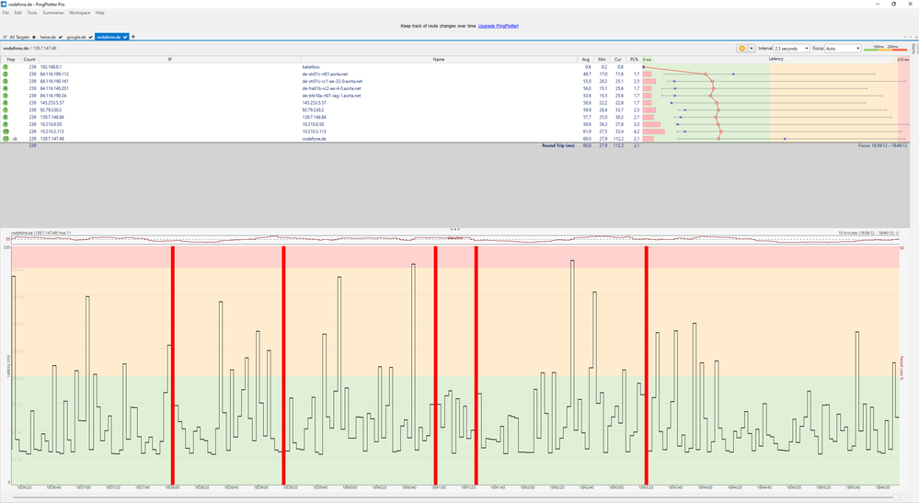Click the add new target plus tab
Screen dimensions: 919x503
[133, 37]
